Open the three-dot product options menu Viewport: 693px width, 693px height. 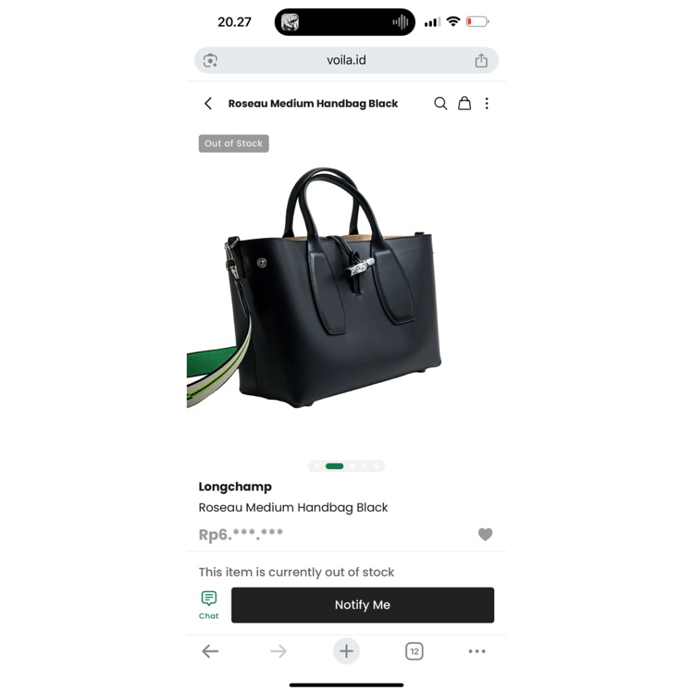pos(487,104)
